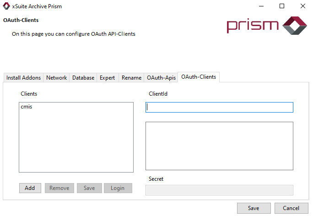Open the Database tab

83,78
